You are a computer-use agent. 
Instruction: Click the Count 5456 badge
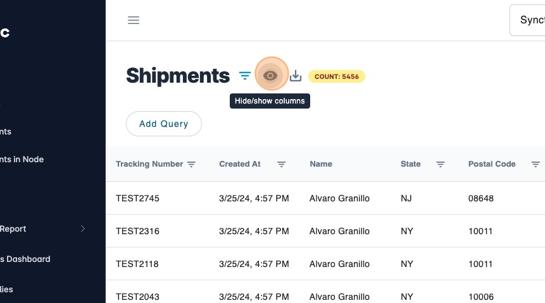337,77
